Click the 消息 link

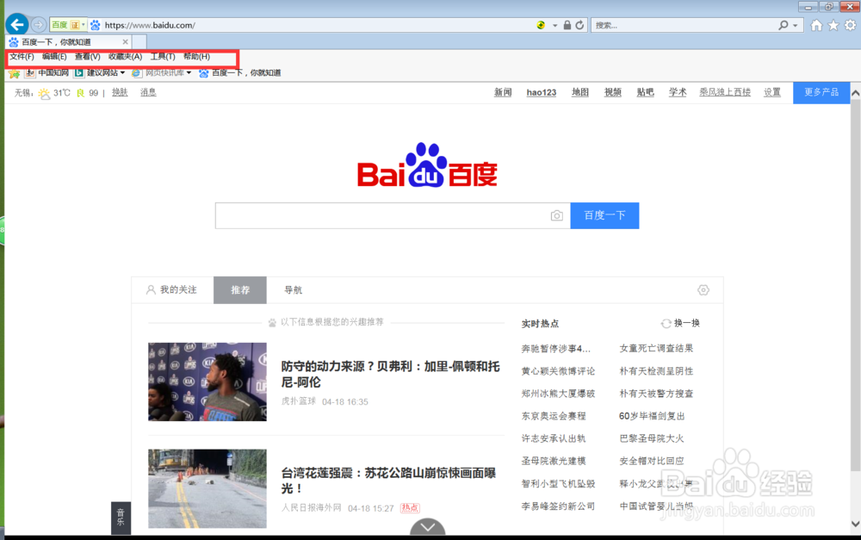point(148,92)
